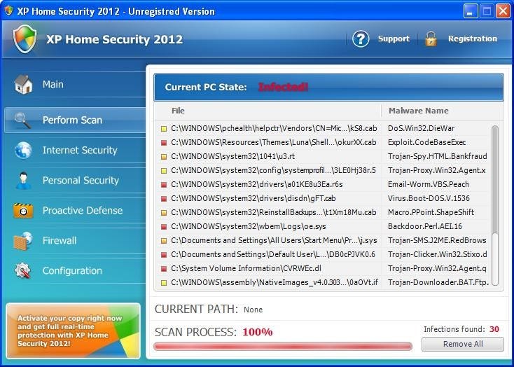Click the Activate your copy banner
Image resolution: width=514 pixels, height=367 pixels.
click(x=74, y=331)
